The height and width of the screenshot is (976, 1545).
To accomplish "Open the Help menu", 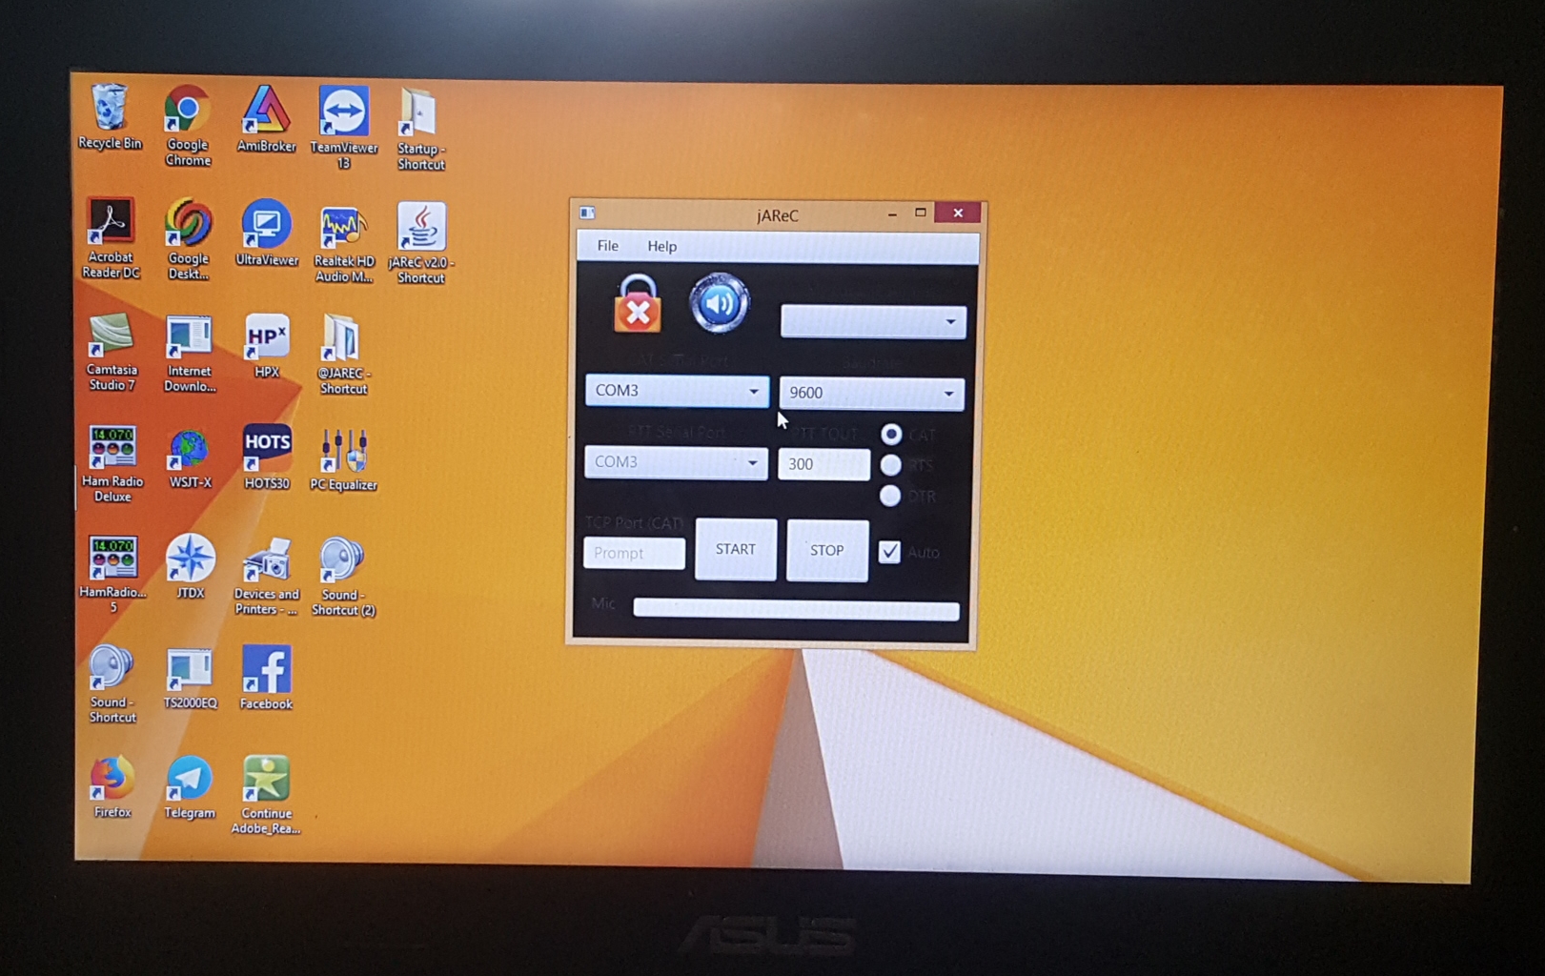I will (661, 246).
